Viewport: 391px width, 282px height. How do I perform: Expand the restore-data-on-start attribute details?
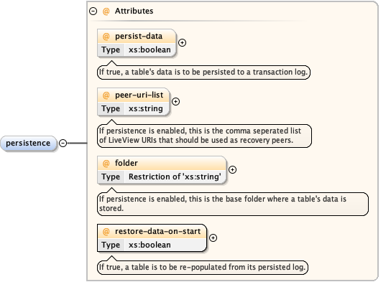[213, 238]
